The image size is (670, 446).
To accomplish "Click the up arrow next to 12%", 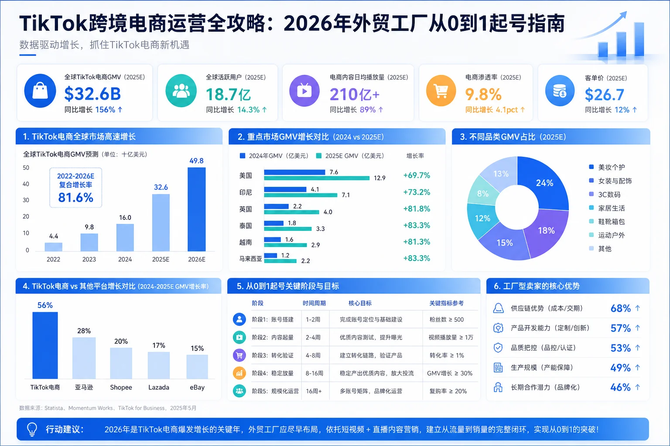I will [635, 110].
